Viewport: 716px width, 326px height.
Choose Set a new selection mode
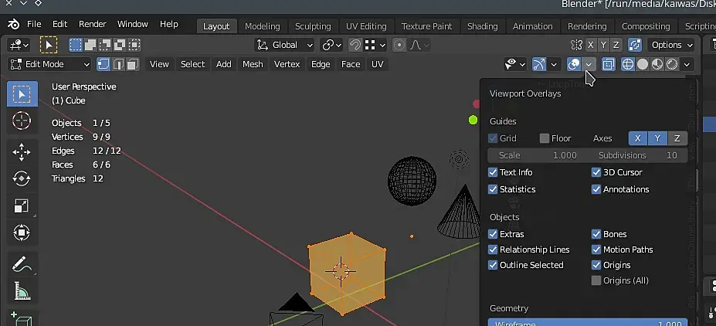(76, 45)
